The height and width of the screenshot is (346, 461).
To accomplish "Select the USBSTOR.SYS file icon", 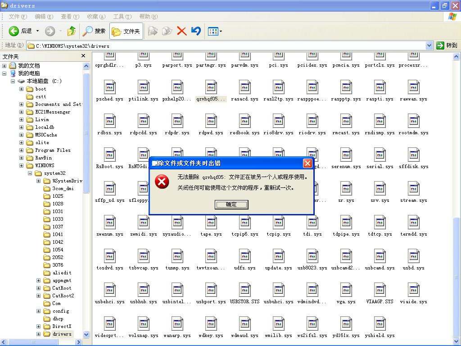I will [245, 290].
